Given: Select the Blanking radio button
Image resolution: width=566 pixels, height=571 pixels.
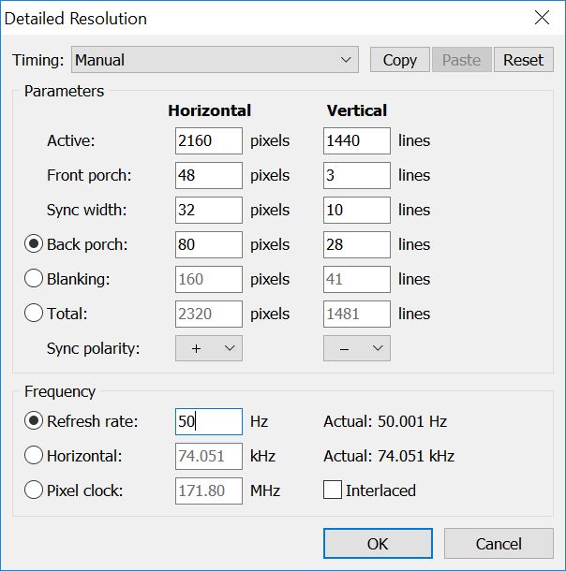Looking at the screenshot, I should pos(34,279).
